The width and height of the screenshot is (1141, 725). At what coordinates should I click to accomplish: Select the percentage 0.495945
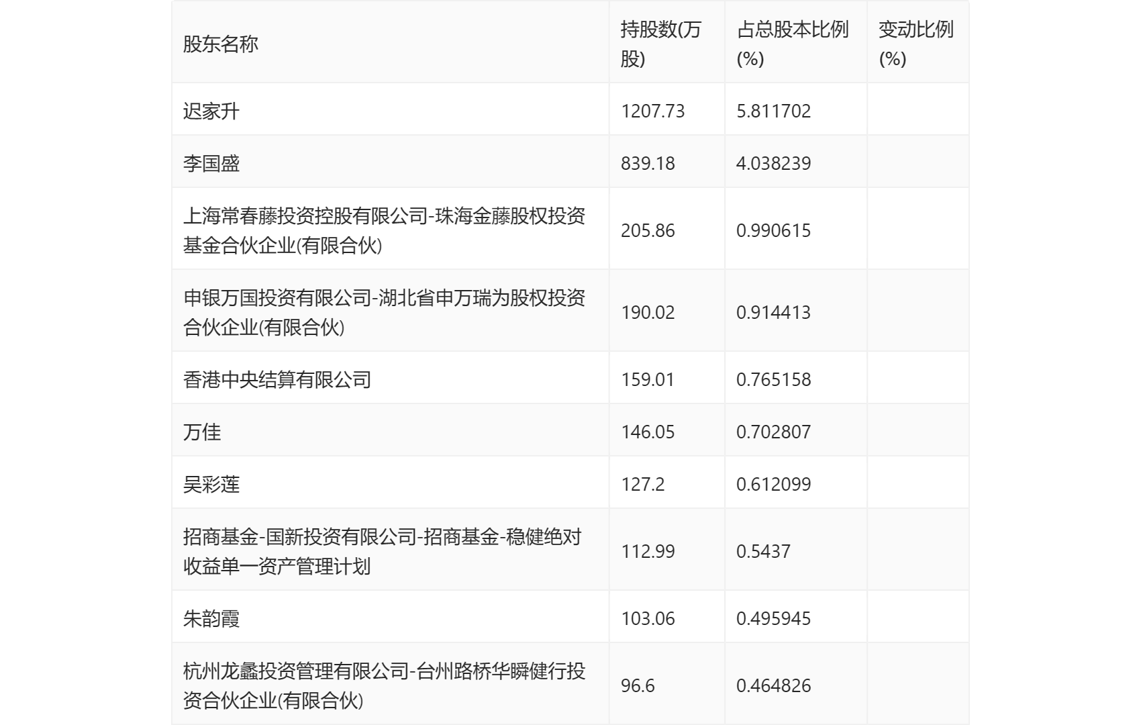pos(774,618)
